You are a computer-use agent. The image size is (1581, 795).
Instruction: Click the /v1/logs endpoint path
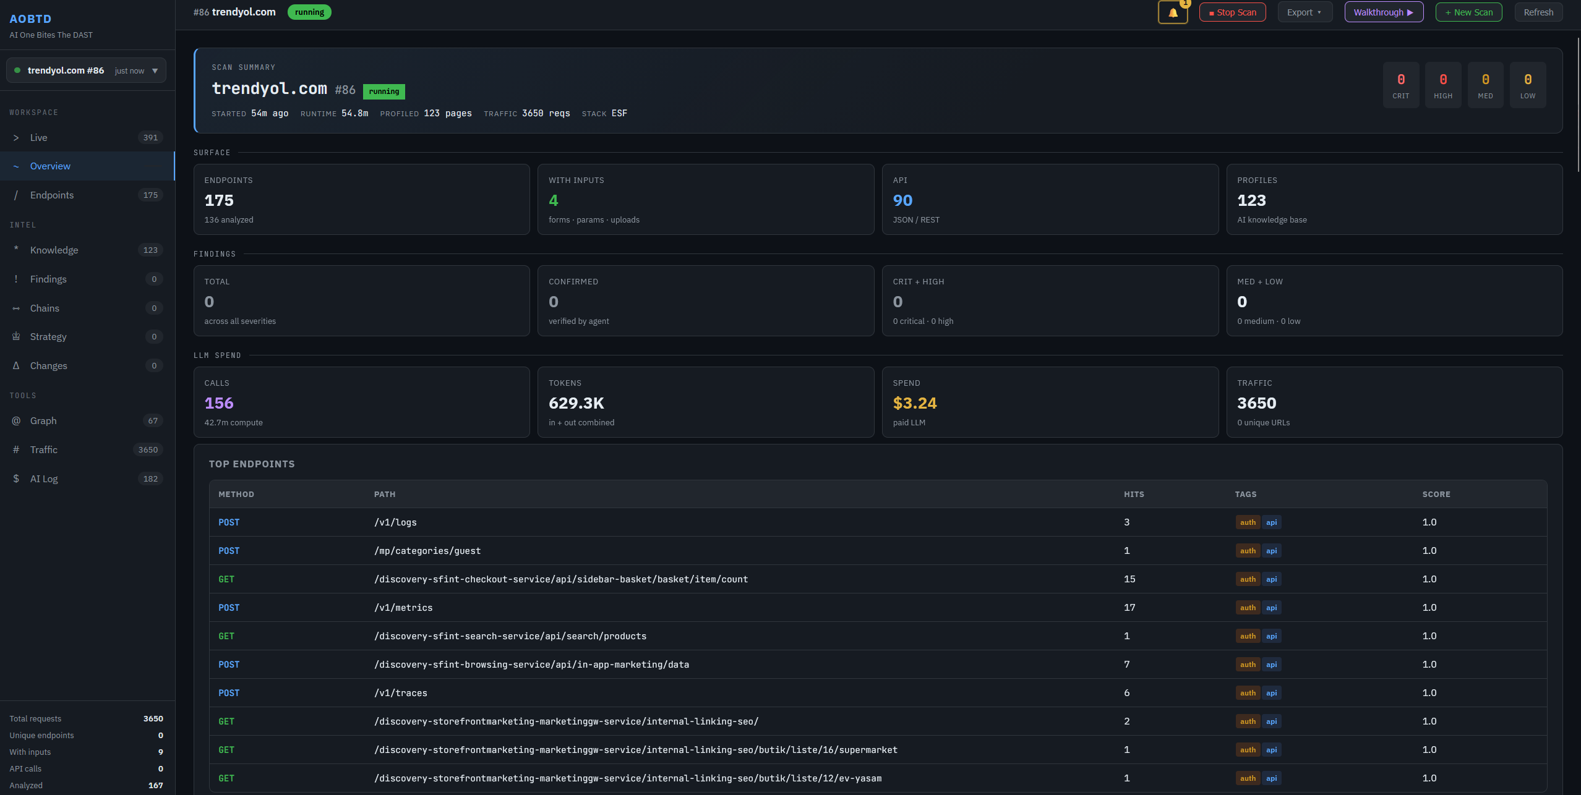(395, 522)
